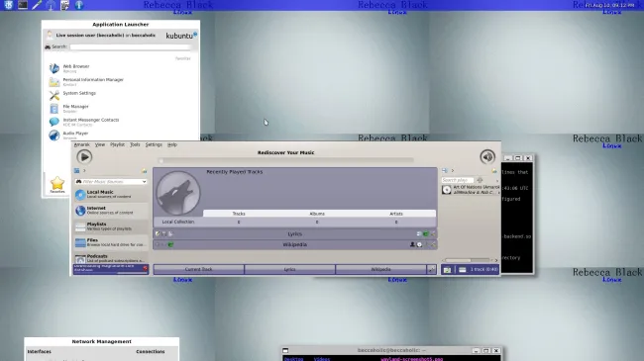Focus the Search playlist field
Viewport: 644px width, 361px height.
click(x=457, y=180)
